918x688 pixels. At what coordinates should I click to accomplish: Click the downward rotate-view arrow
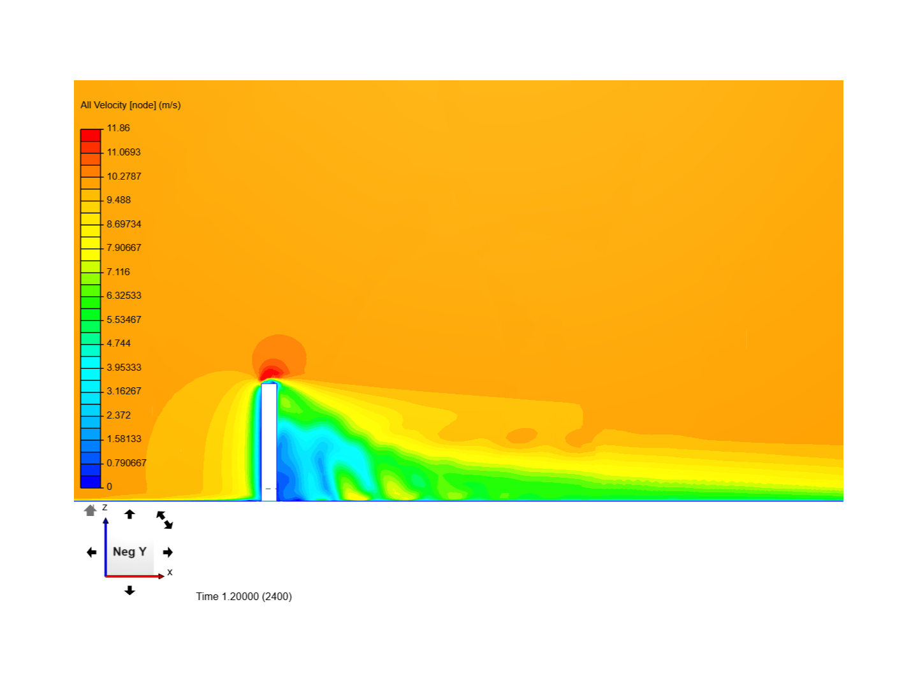click(x=130, y=591)
